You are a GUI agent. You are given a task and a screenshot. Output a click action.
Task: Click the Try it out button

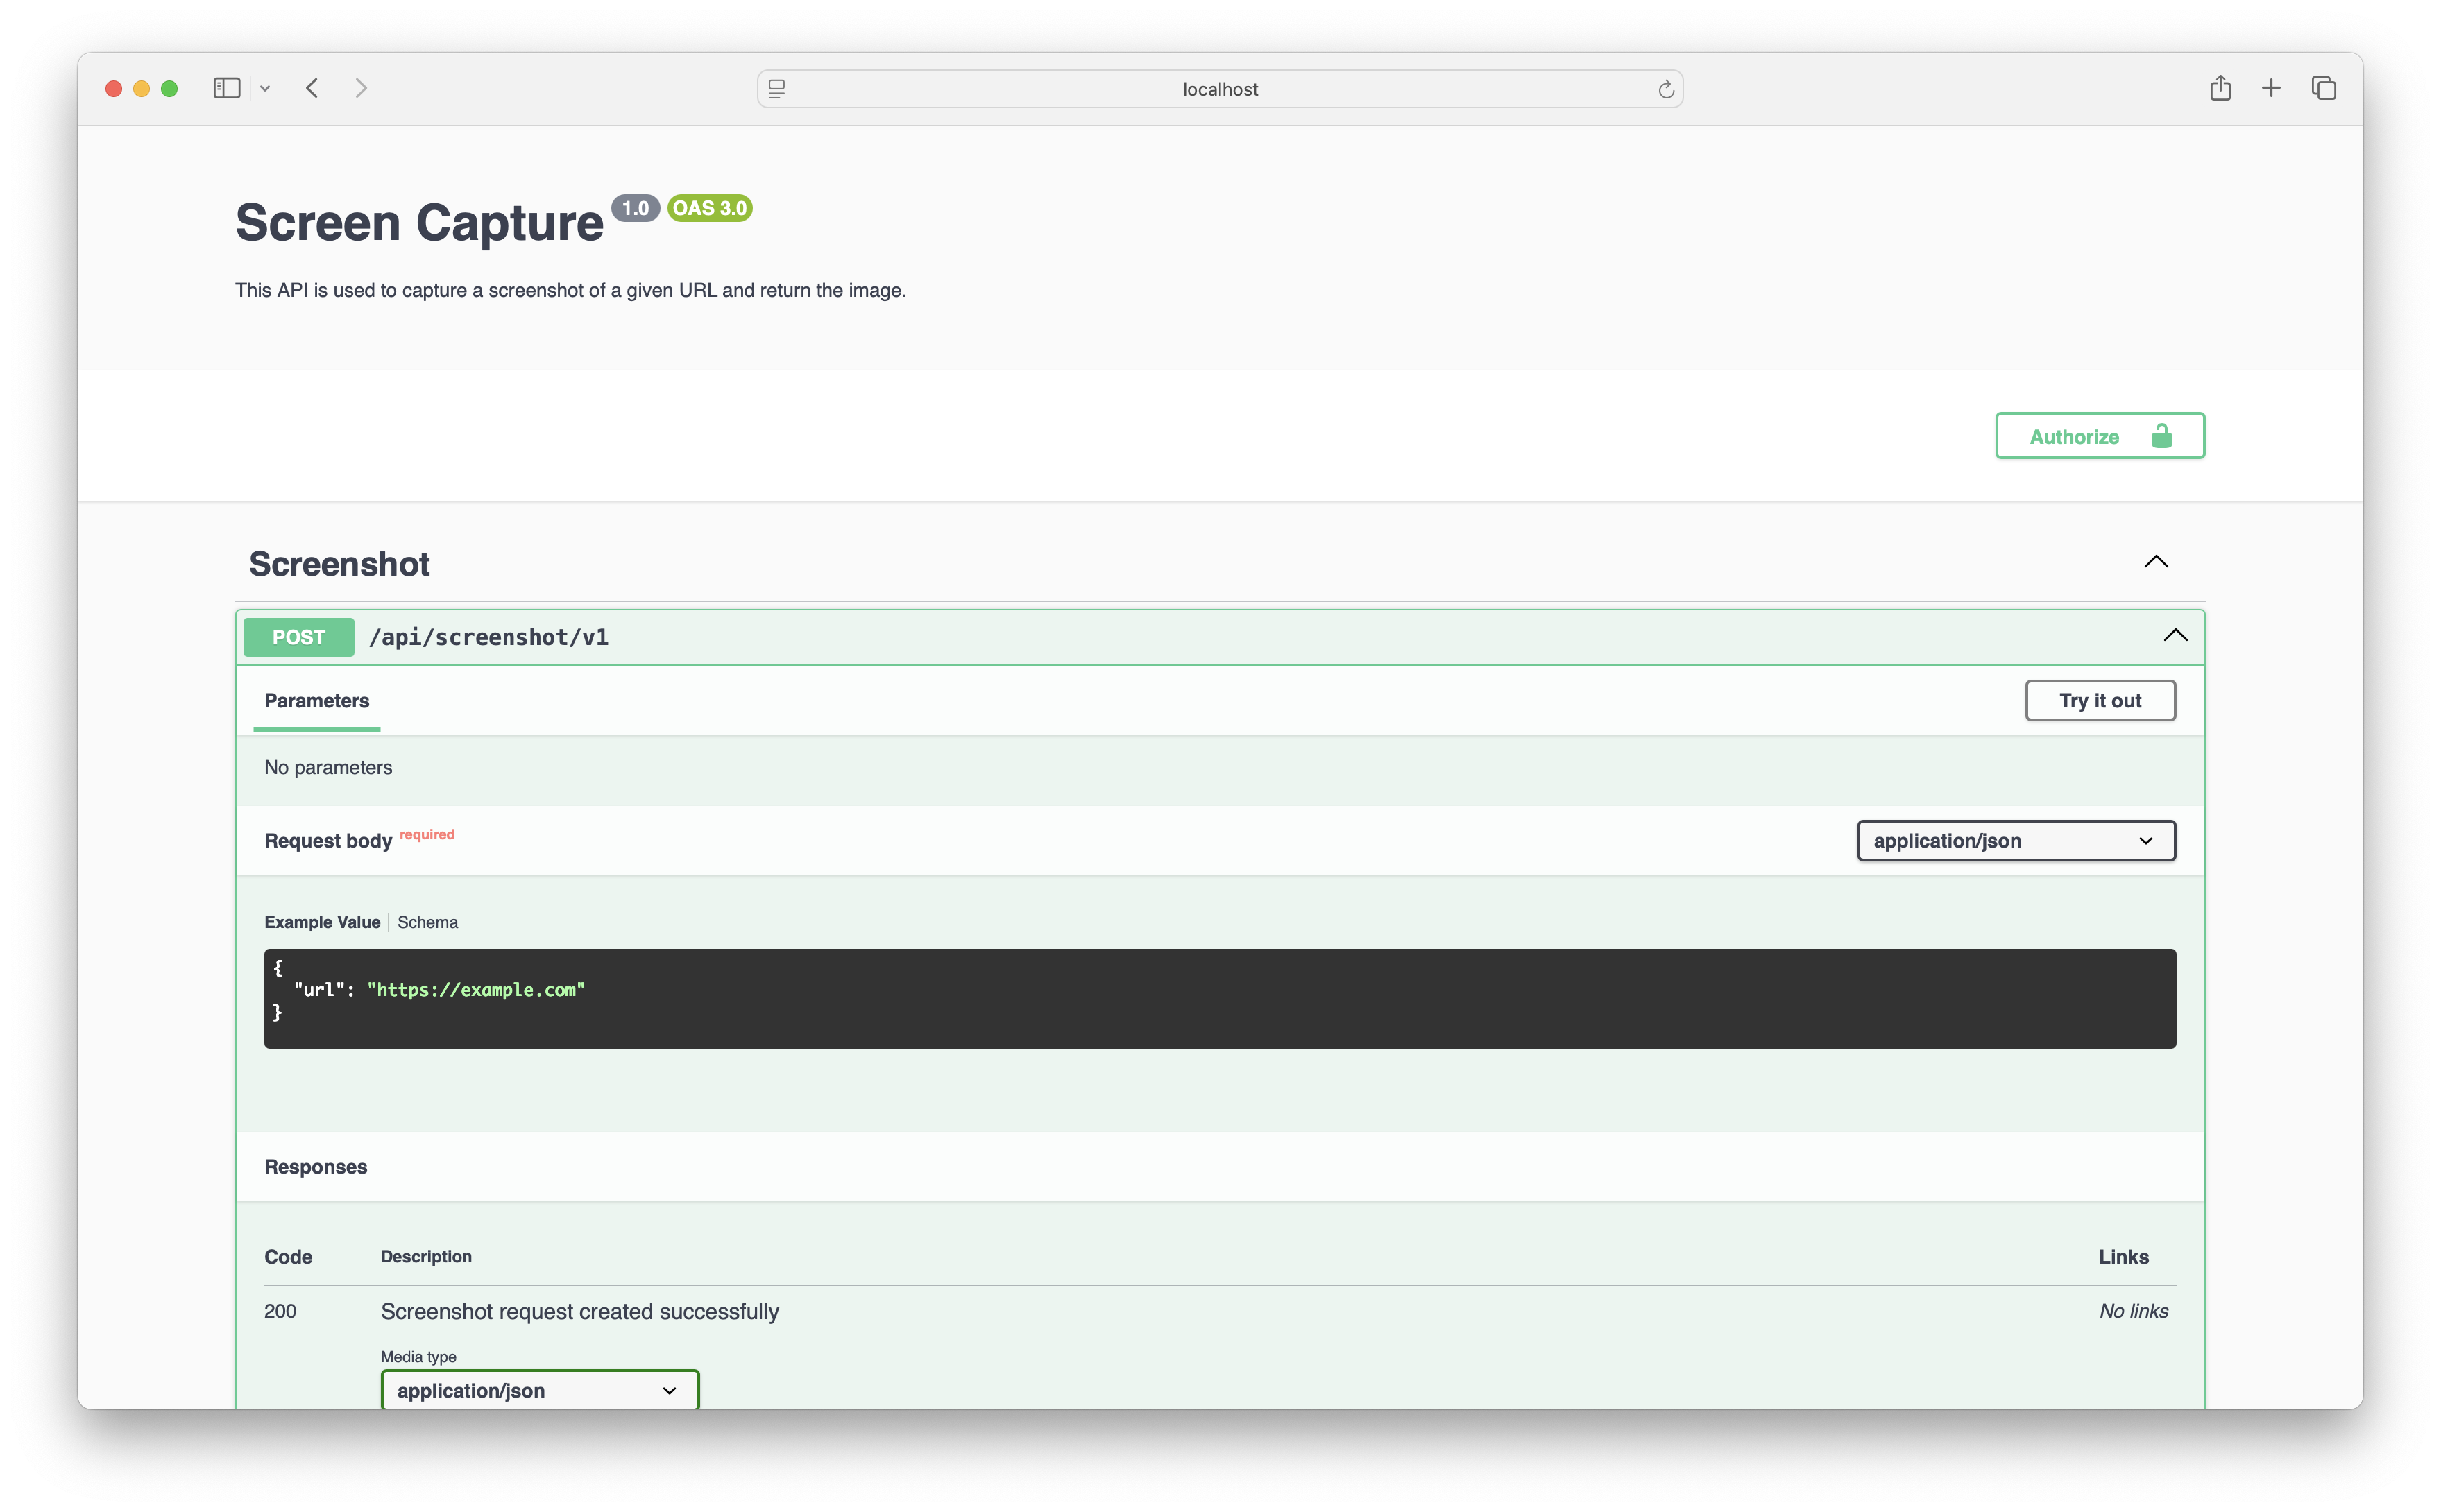[x=2100, y=700]
